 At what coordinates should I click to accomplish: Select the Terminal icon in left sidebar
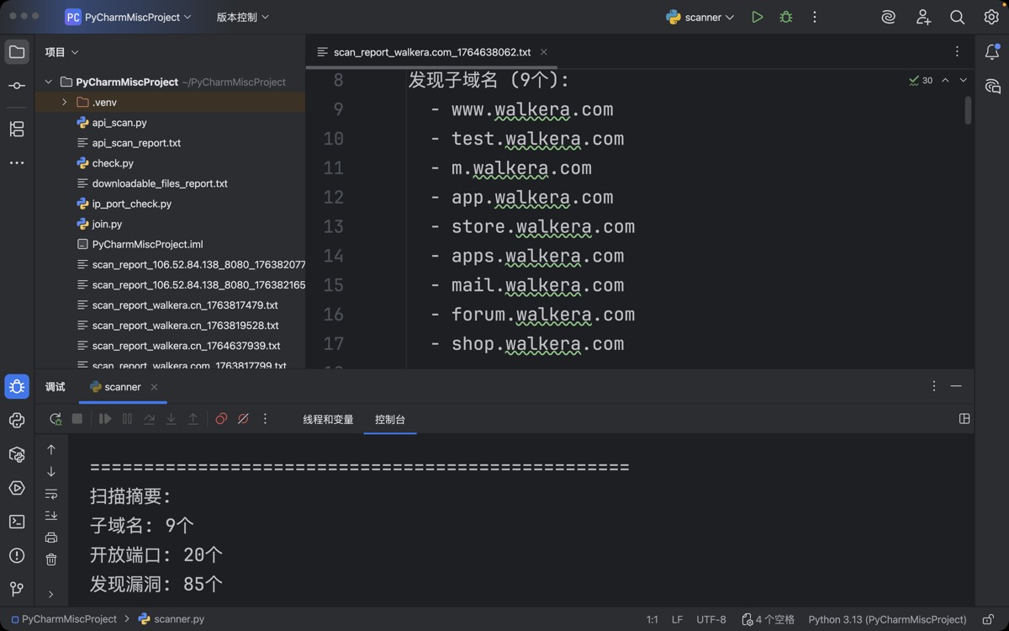(x=17, y=522)
